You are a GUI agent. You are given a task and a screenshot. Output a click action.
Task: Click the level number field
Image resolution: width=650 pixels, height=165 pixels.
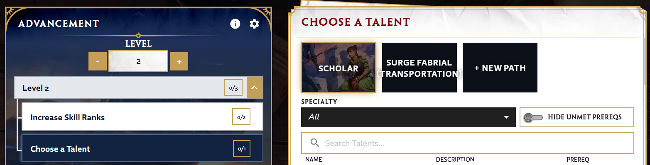pos(138,61)
